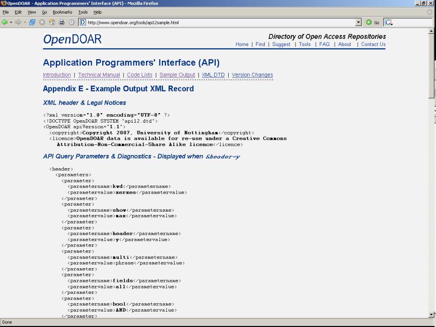Click the 'API Query Parameters & Diagnostics' subheading

click(97, 156)
